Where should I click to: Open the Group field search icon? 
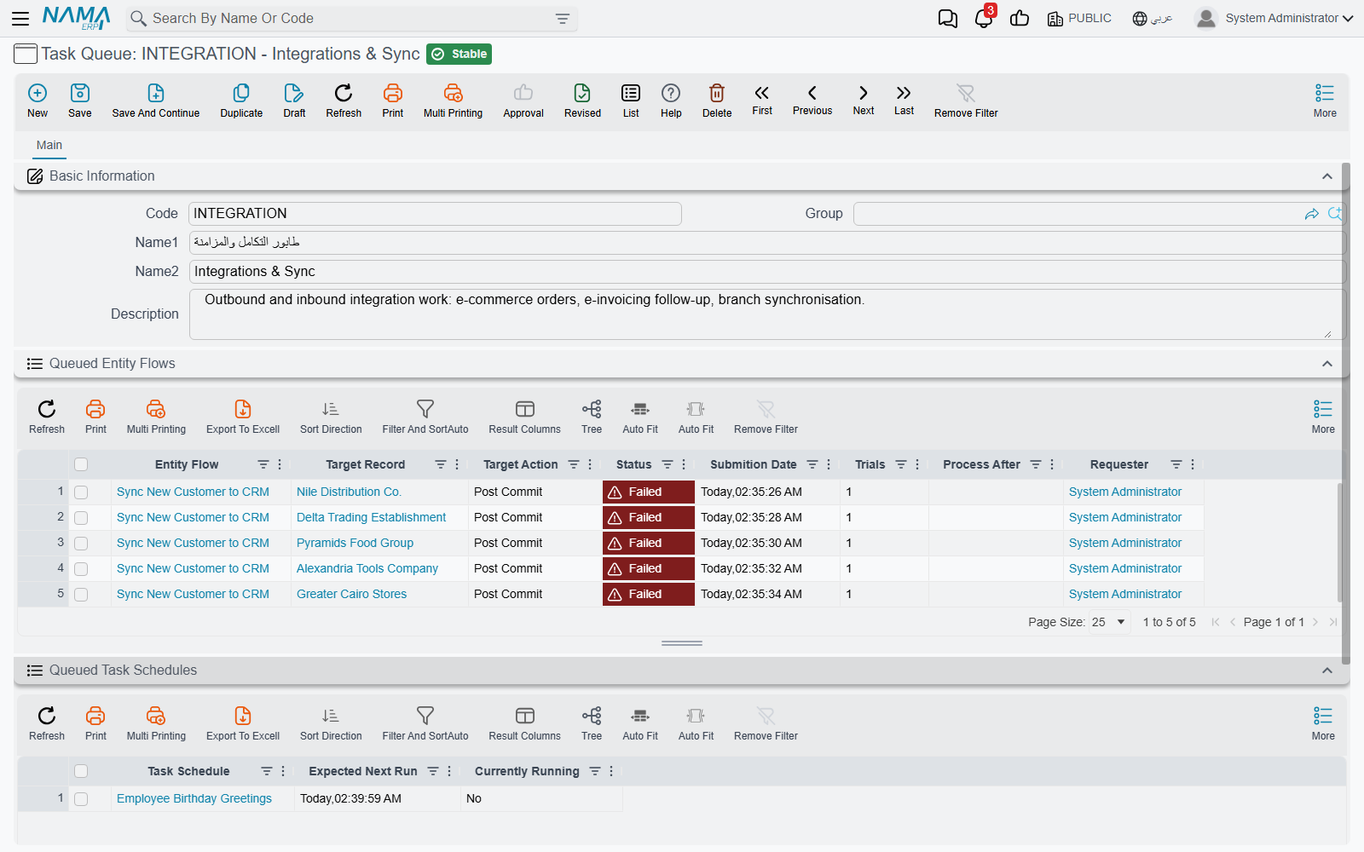pyautogui.click(x=1335, y=214)
